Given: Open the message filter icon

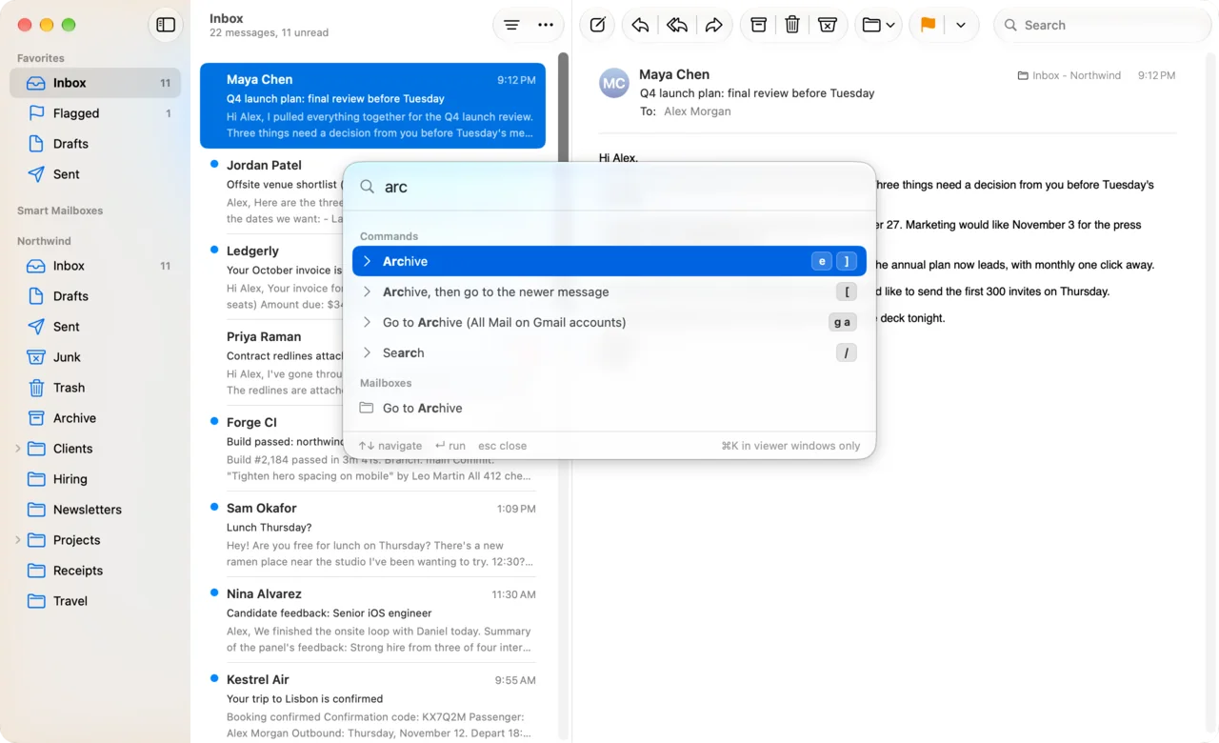Looking at the screenshot, I should click(511, 25).
